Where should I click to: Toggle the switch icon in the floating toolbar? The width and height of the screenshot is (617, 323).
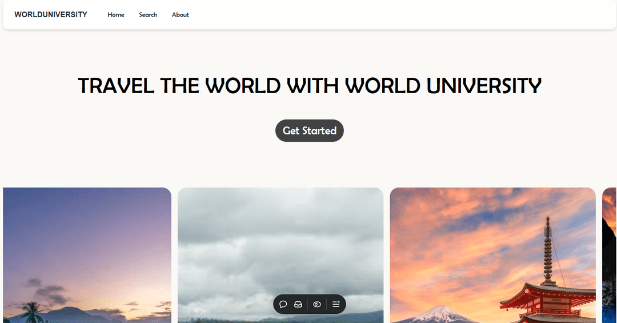click(317, 304)
